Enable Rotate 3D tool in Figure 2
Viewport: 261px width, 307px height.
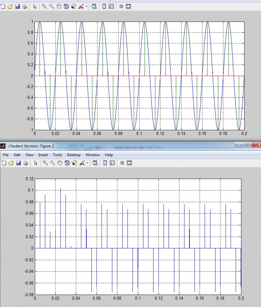[x=67, y=163]
